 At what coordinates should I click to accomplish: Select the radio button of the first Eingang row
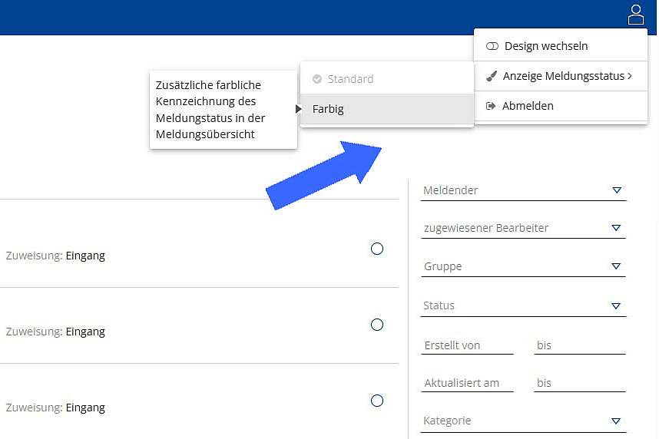[377, 249]
